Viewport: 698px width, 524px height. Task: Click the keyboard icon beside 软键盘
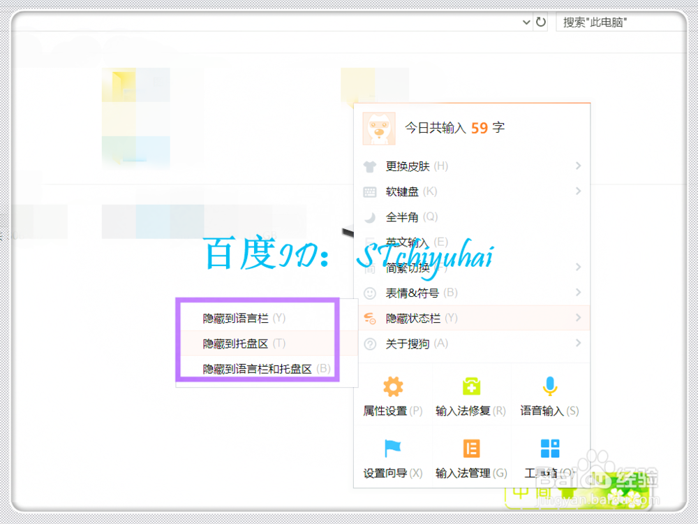(x=370, y=192)
